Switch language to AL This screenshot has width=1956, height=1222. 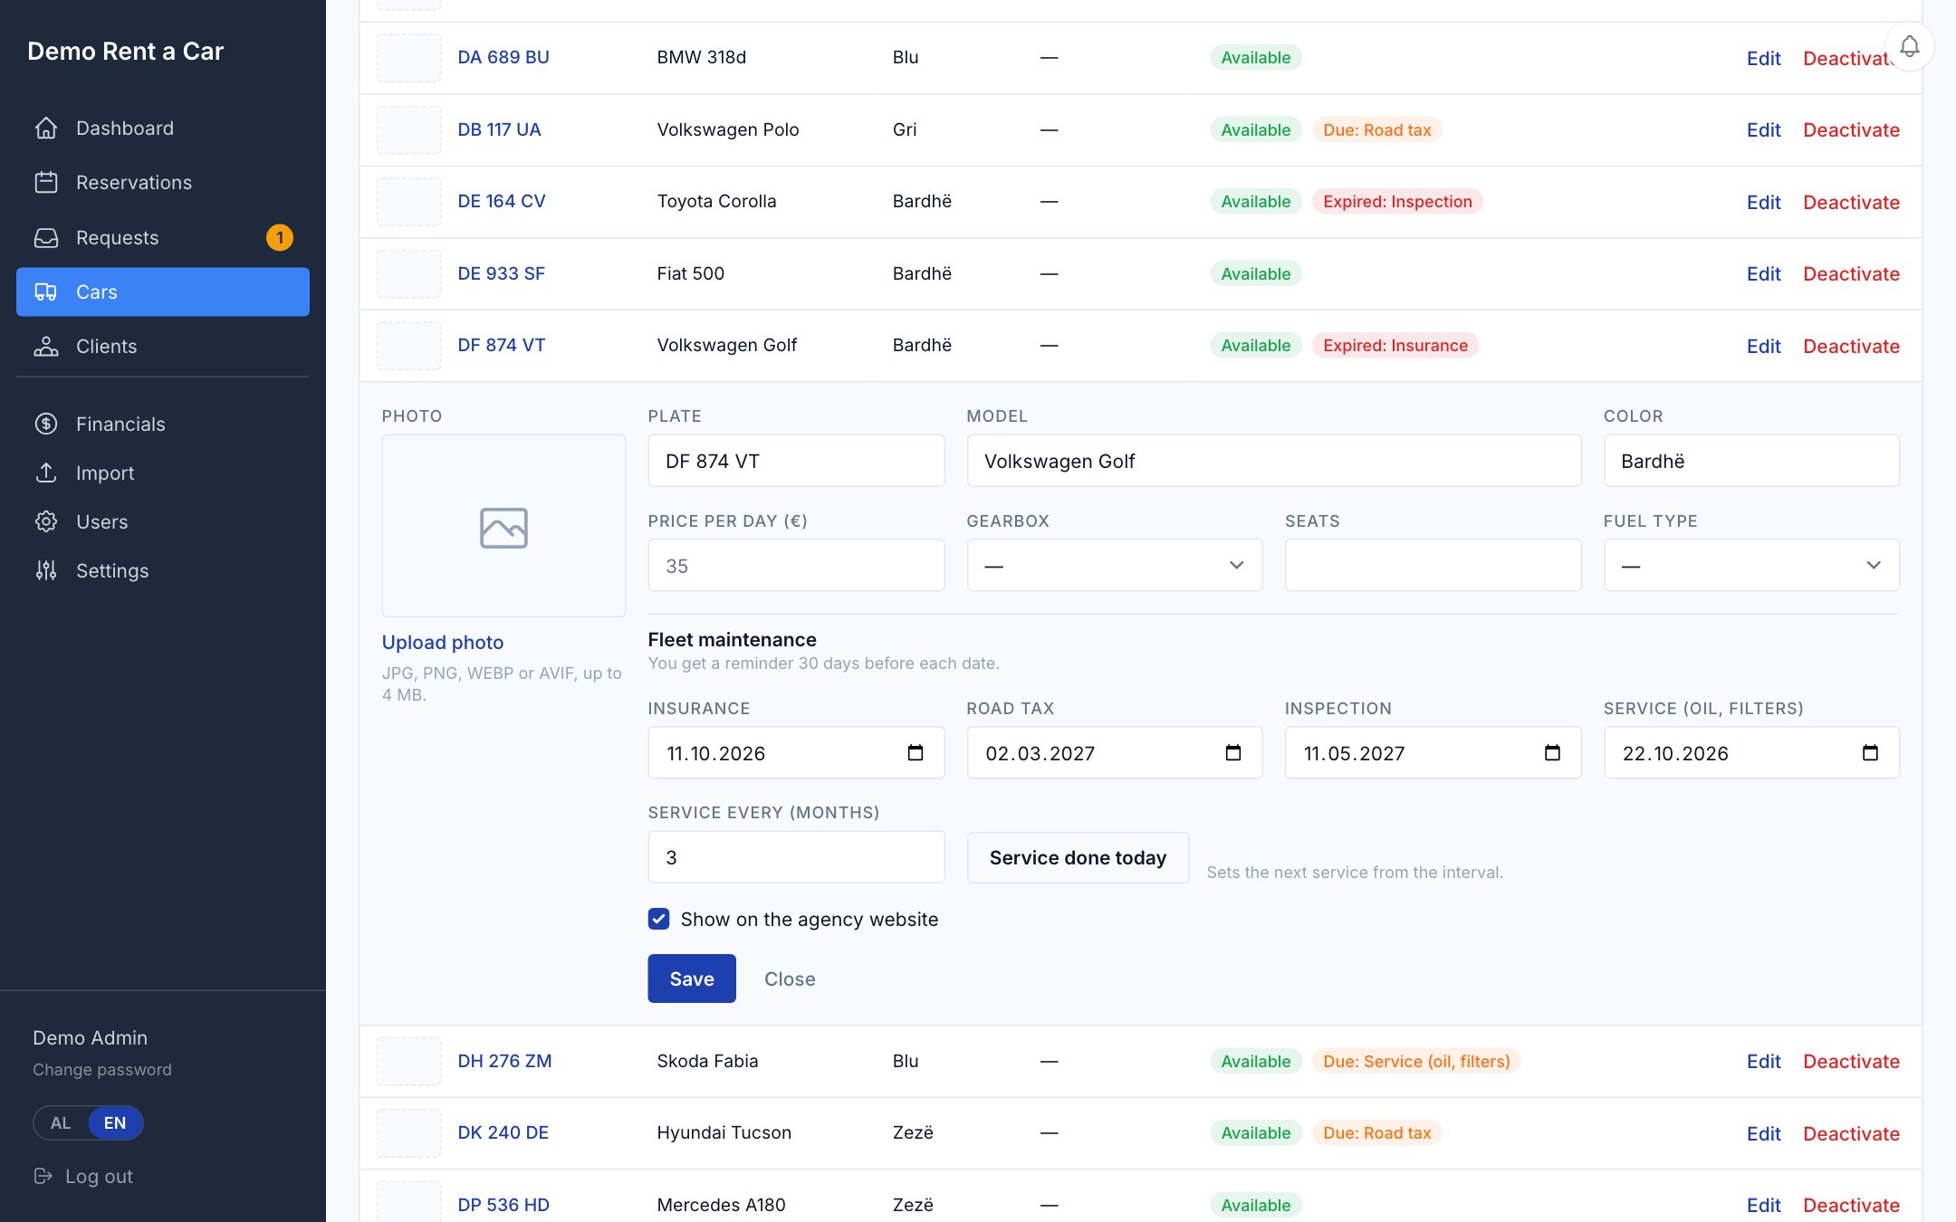click(61, 1123)
